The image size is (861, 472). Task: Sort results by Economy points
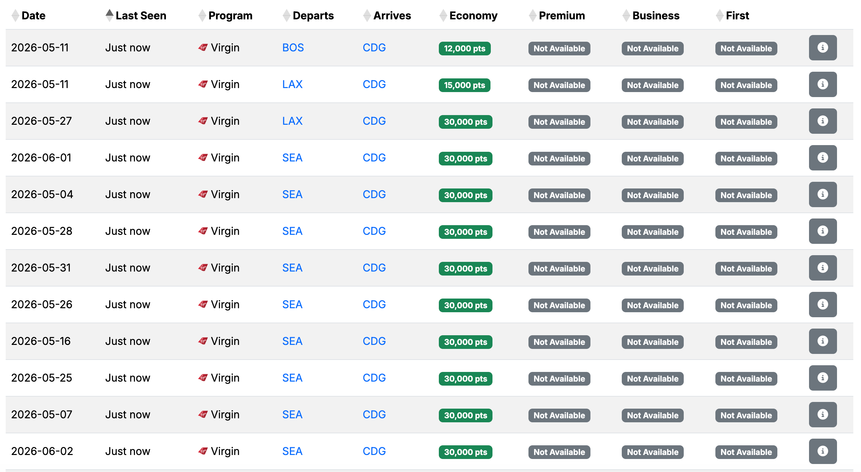point(473,16)
